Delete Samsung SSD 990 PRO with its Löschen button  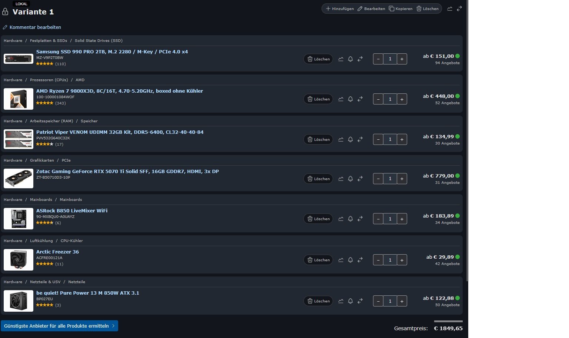click(x=319, y=59)
